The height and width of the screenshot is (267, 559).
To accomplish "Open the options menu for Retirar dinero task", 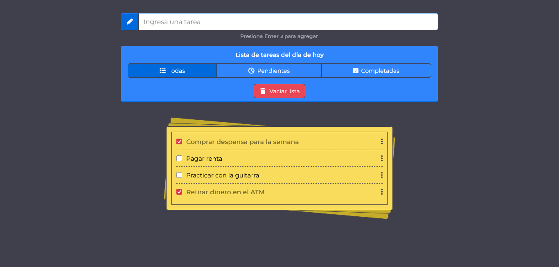I will [x=381, y=191].
